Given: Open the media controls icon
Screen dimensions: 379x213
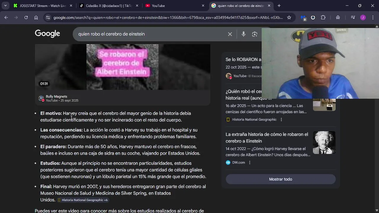Looking at the screenshot, I should (353, 17).
